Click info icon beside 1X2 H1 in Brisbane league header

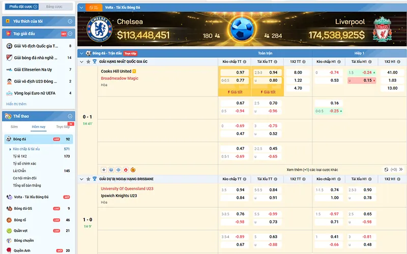click(398, 179)
